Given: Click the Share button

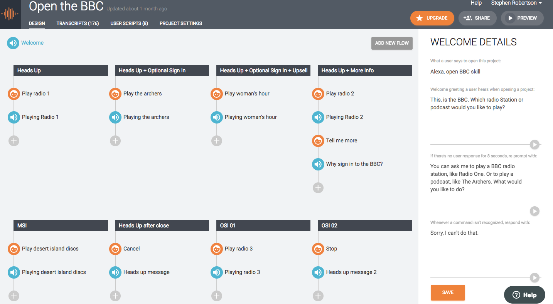Looking at the screenshot, I should click(x=477, y=18).
